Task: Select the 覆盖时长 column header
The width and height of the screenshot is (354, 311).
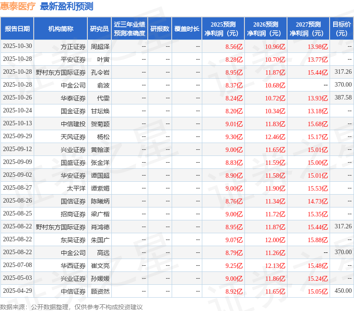Action: (x=187, y=28)
